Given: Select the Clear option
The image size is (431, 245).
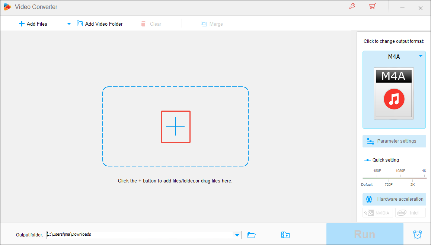Looking at the screenshot, I should pyautogui.click(x=151, y=23).
